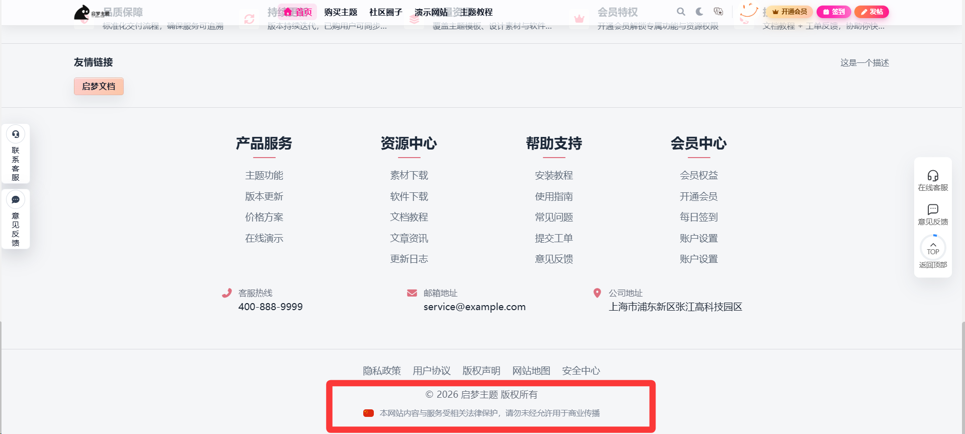Open the 演示网站 menu item
The width and height of the screenshot is (965, 434).
click(431, 12)
